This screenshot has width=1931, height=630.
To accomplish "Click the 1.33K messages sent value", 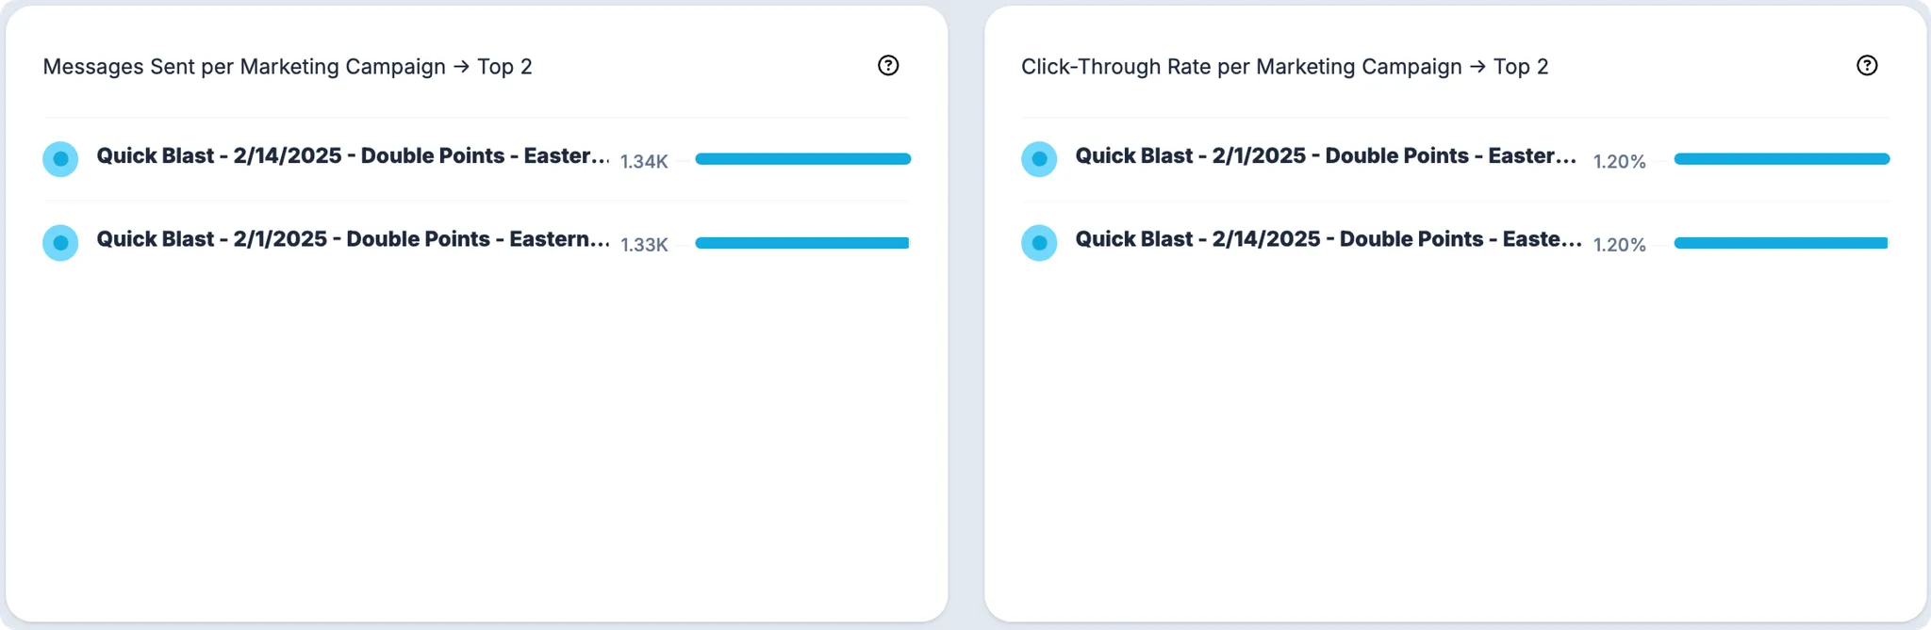I will 644,245.
